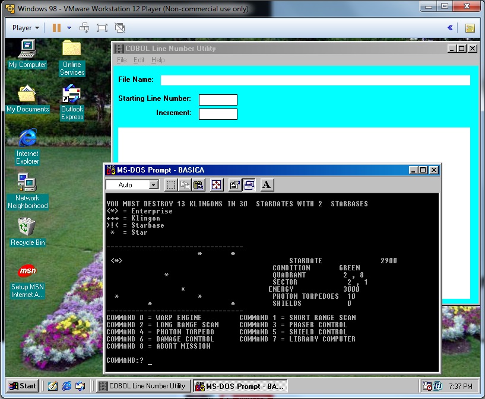Click the yellow notes icon in VMware toolbar
Screen dimensions: 485x399
click(470, 28)
